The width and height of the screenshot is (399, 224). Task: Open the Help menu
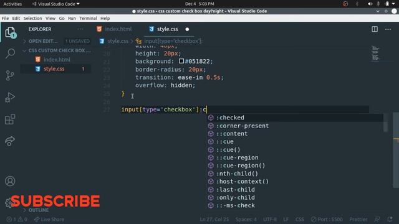click(105, 18)
